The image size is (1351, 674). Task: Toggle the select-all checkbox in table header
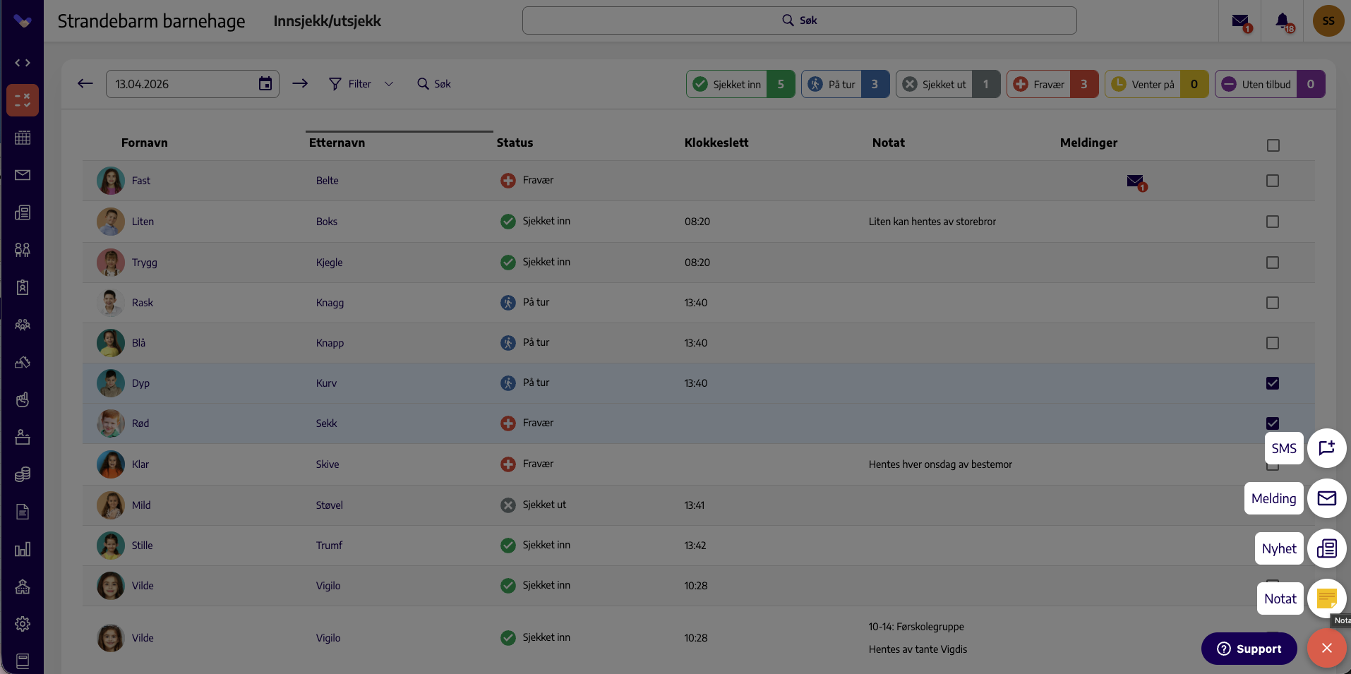pyautogui.click(x=1273, y=145)
